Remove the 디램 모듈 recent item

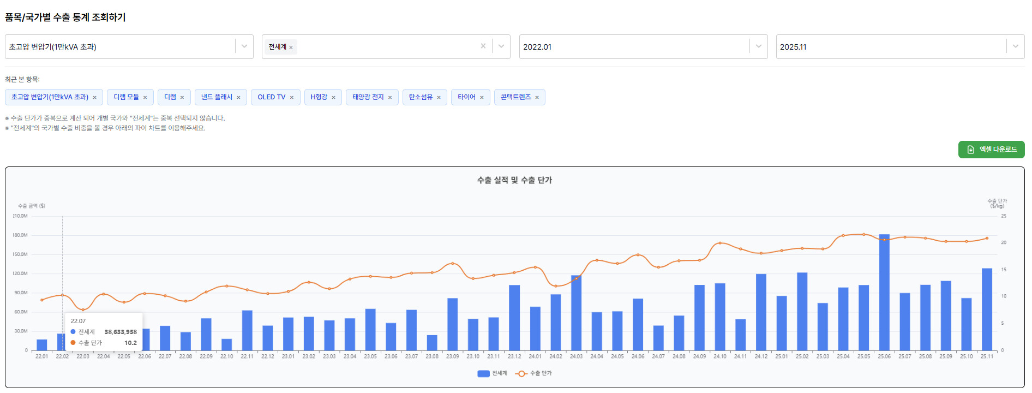(145, 98)
